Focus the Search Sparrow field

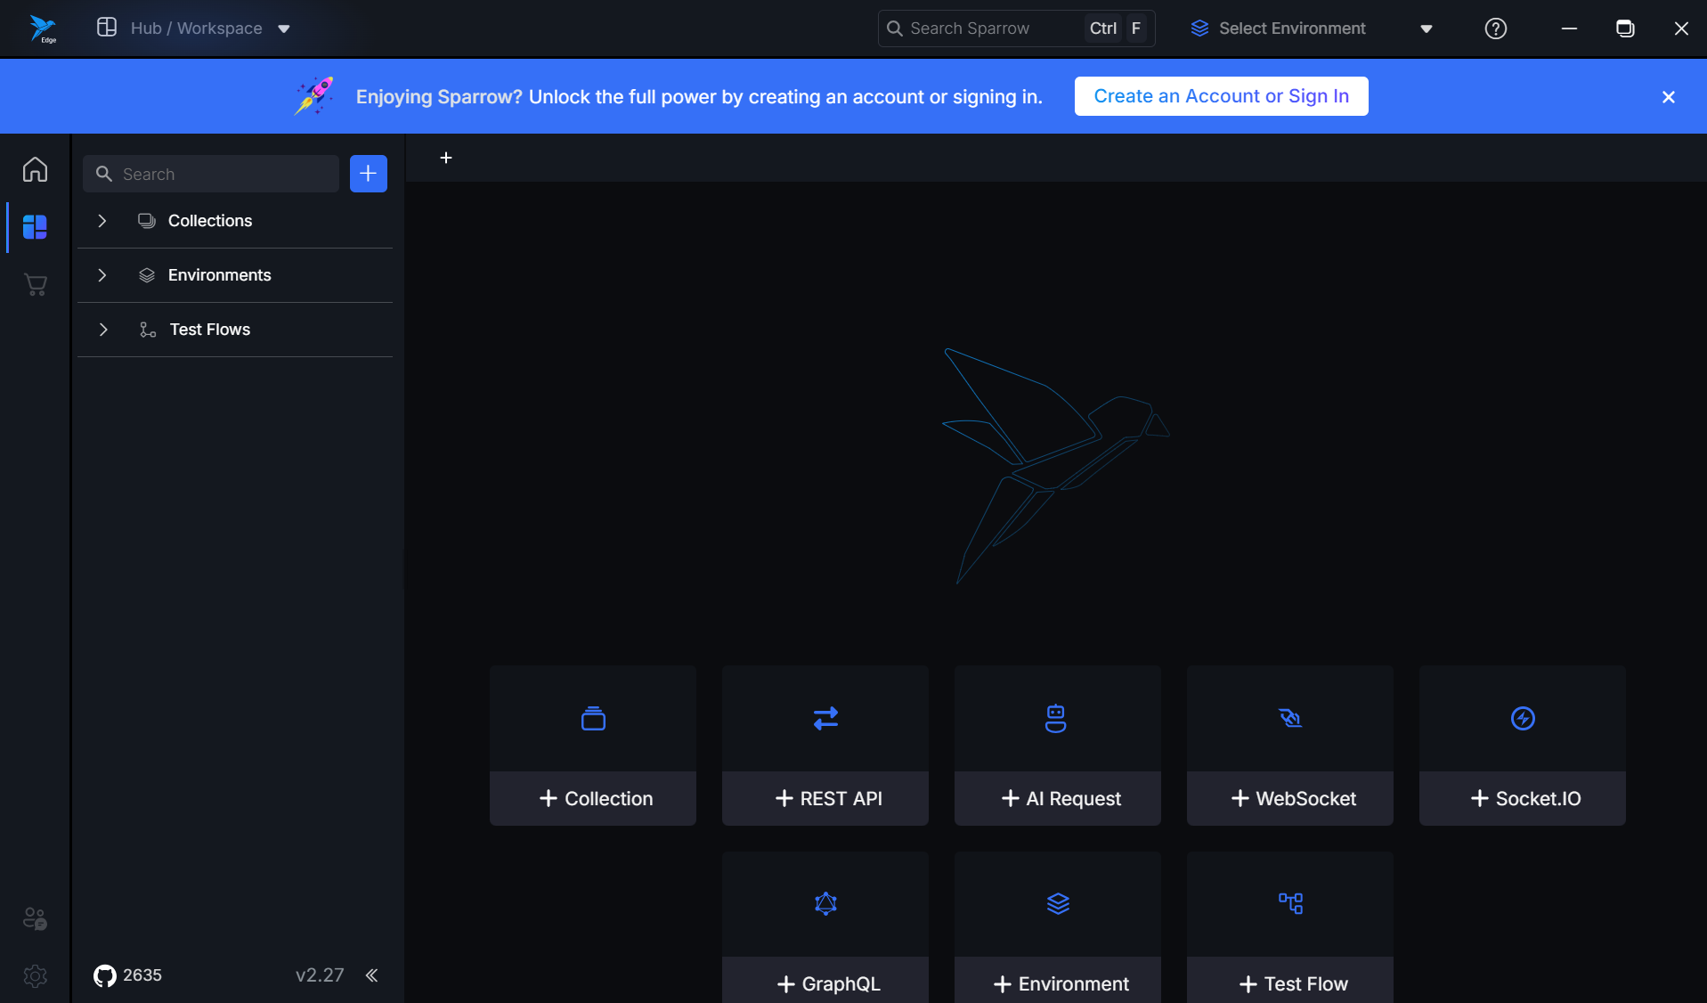tap(1016, 29)
